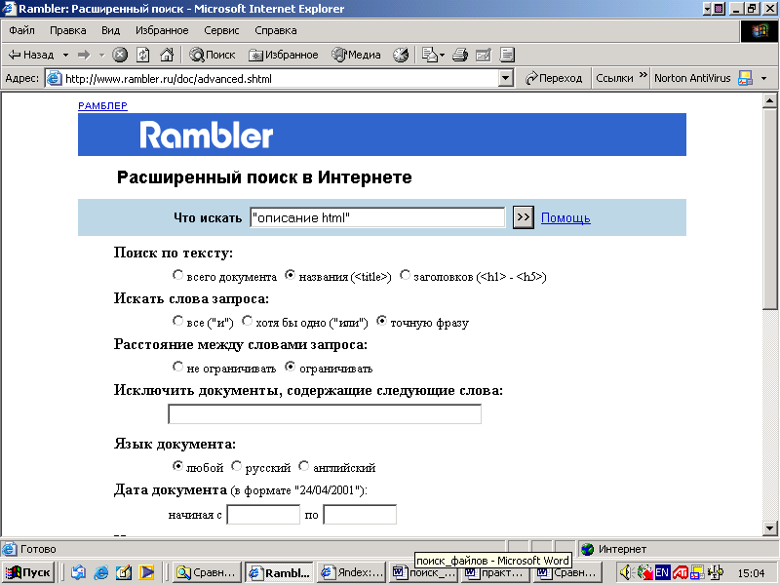This screenshot has height=585, width=780.
Task: Click the Discuss toolbar icon
Action: 507,55
